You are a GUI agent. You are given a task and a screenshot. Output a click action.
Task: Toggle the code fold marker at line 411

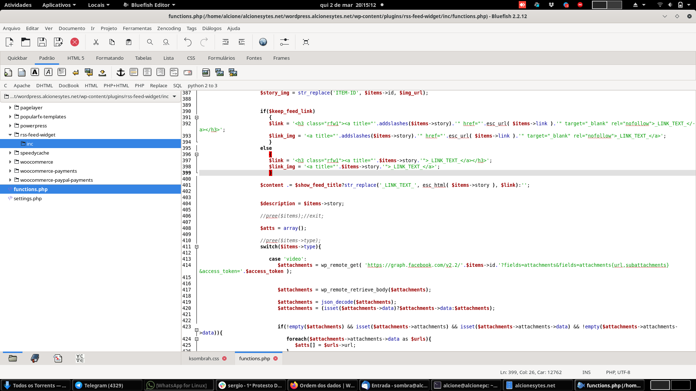coord(197,247)
